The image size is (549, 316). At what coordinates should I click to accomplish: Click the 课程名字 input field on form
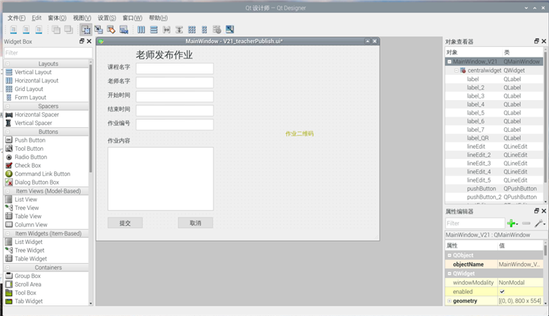point(175,68)
